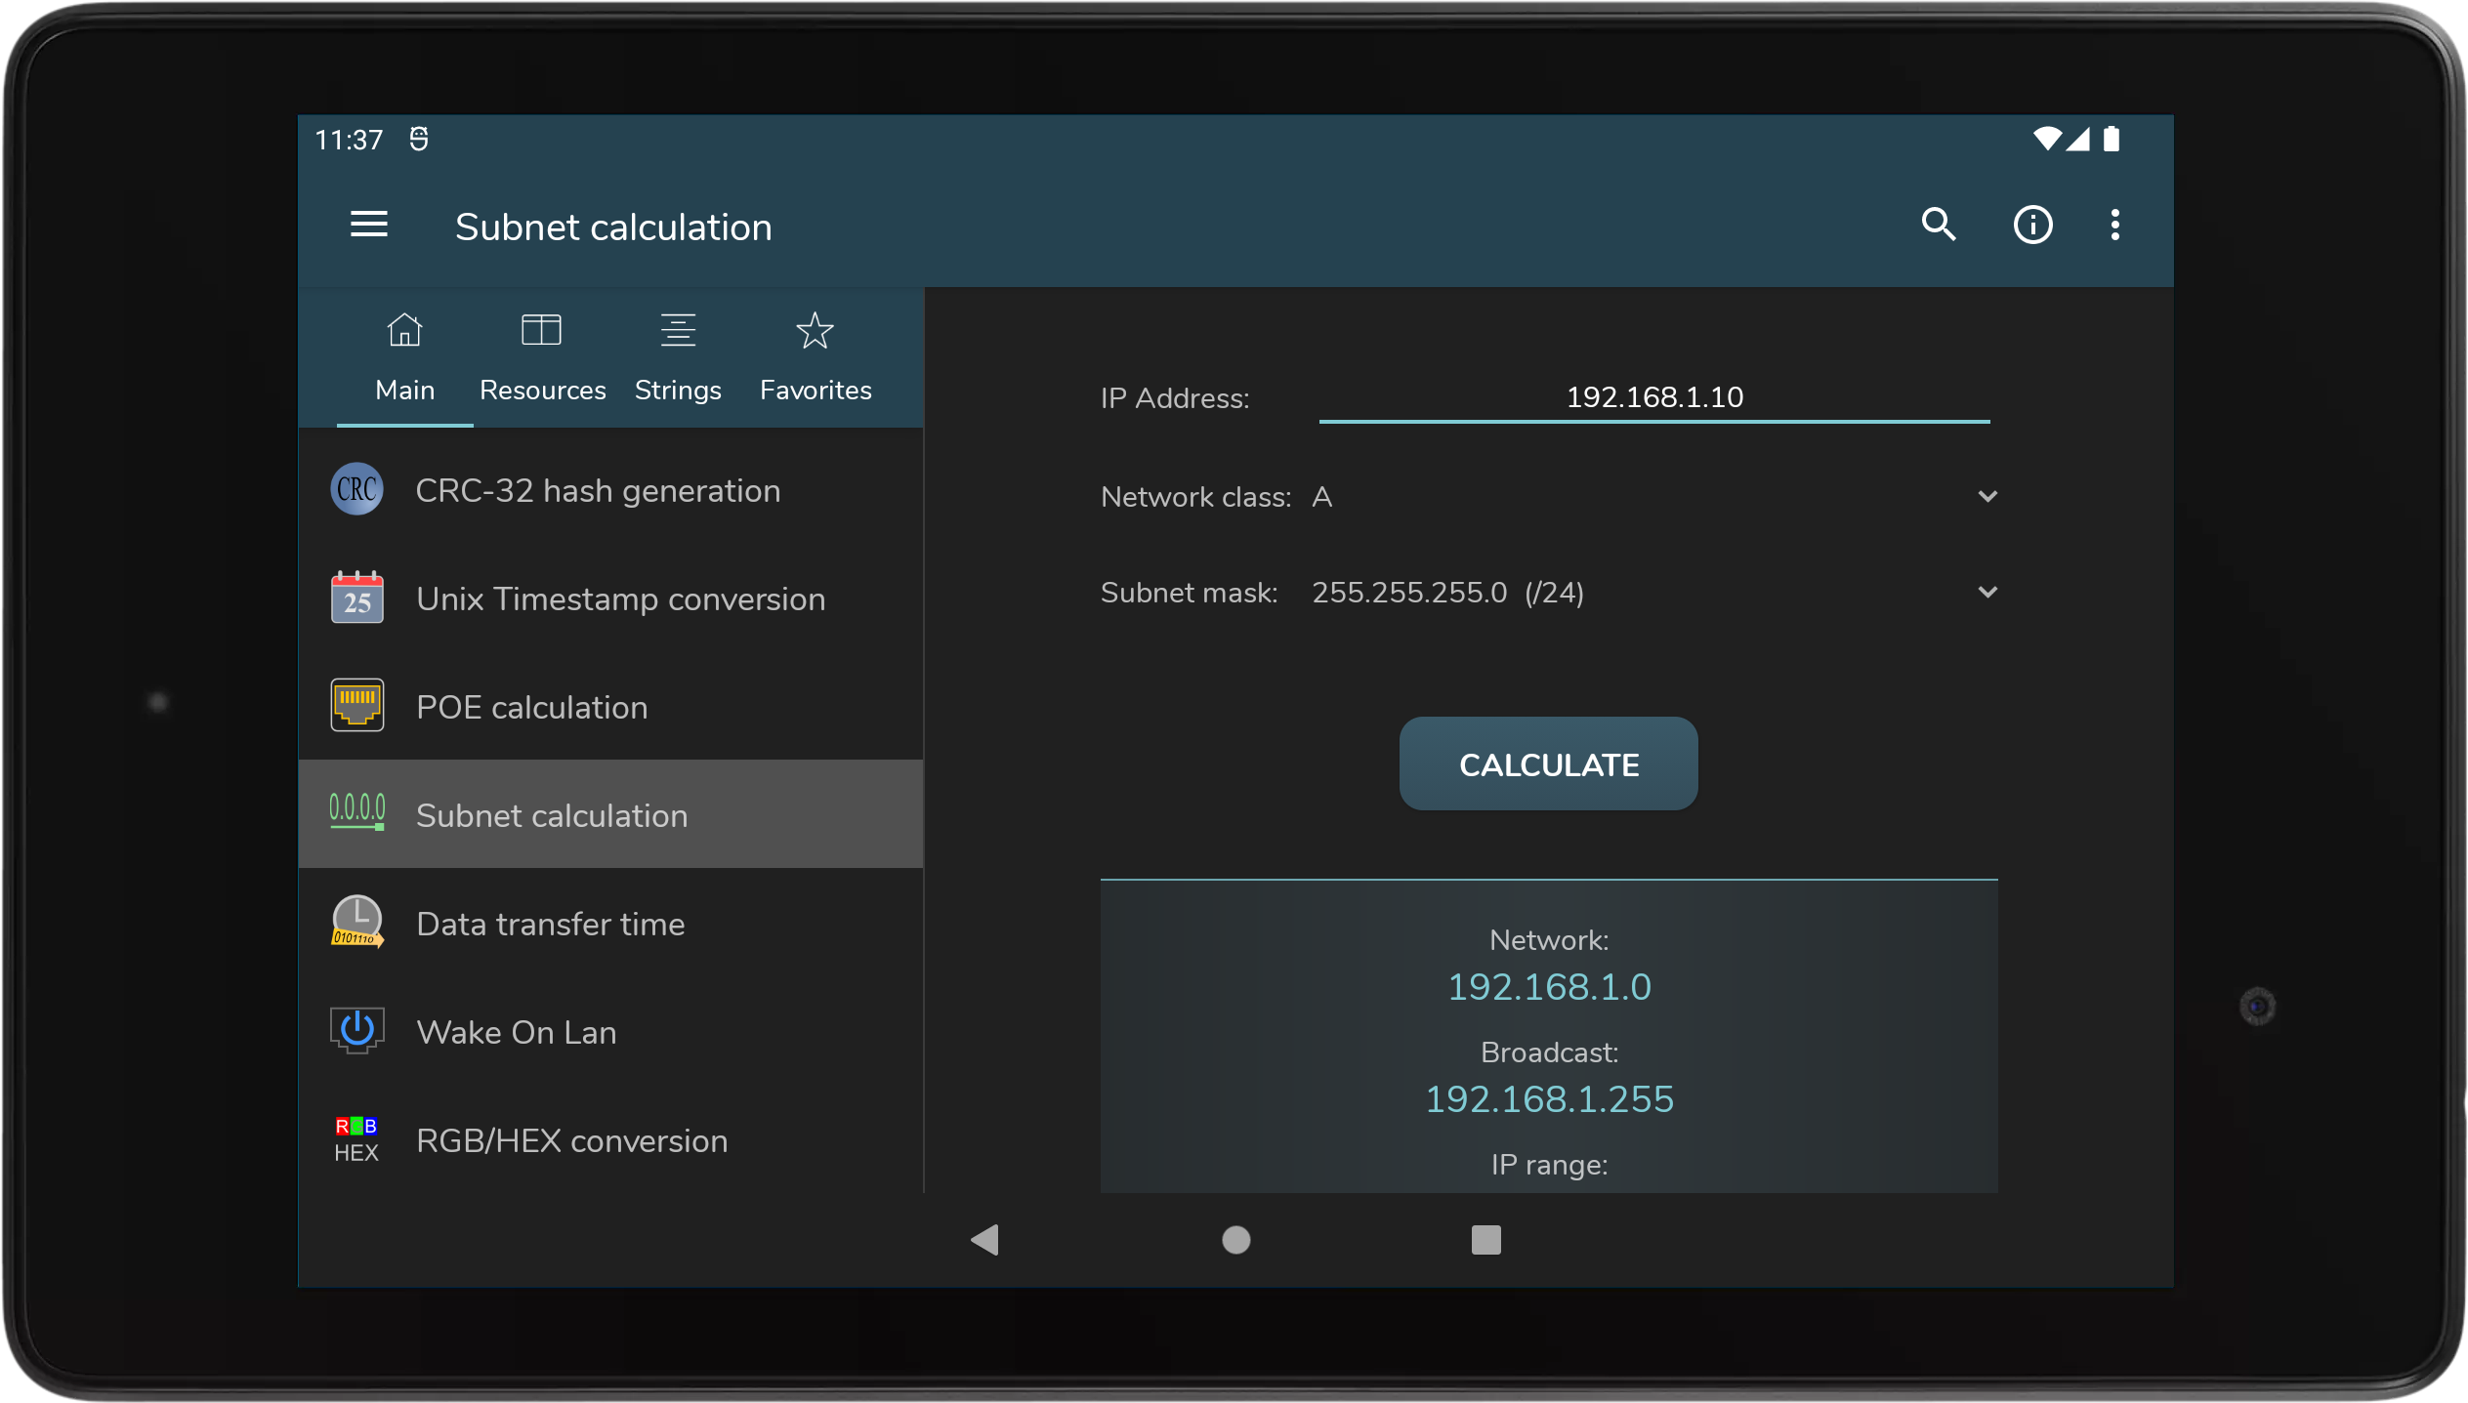Click the IP range label
Image resolution: width=2468 pixels, height=1403 pixels.
pos(1549,1165)
